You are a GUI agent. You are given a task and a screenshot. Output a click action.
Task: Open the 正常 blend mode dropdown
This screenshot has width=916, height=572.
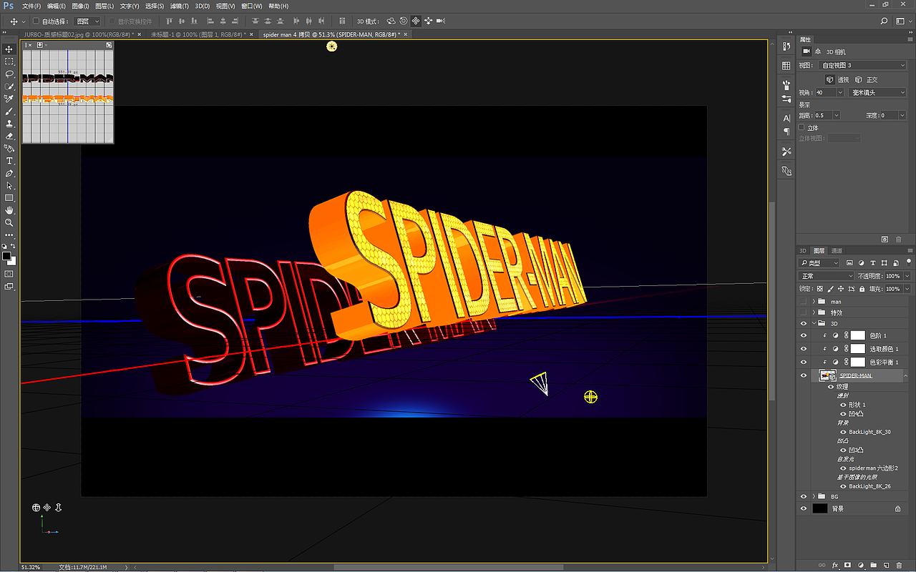point(827,276)
